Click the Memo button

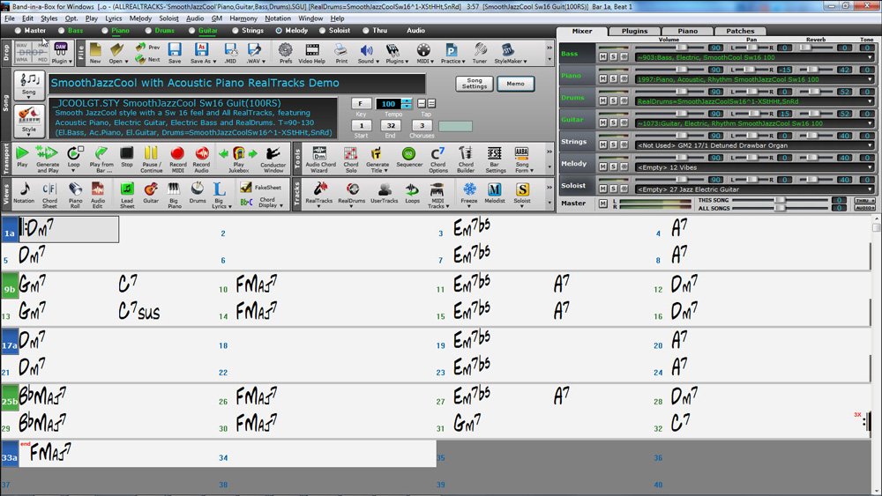pyautogui.click(x=515, y=84)
